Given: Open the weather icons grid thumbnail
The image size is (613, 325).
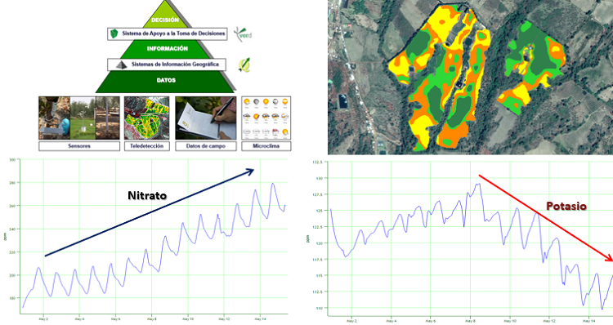Looking at the screenshot, I should [x=266, y=118].
